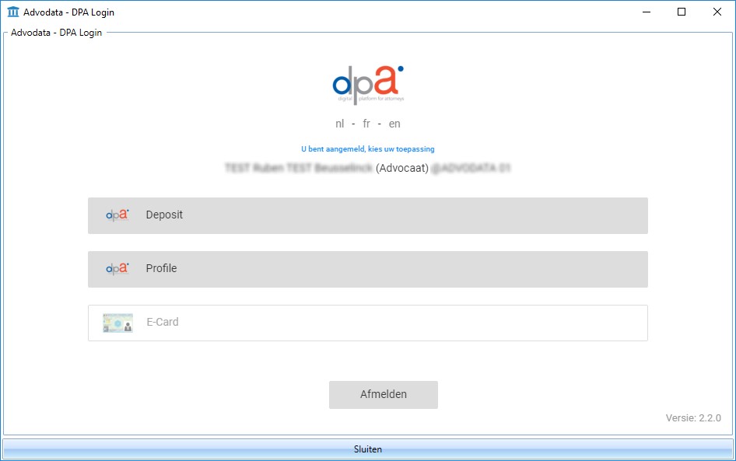Minimize the Advodata window
This screenshot has height=461, width=736.
647,12
